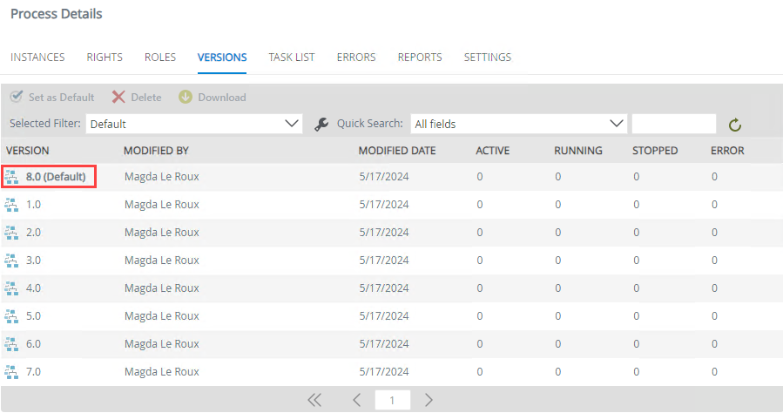Open the Errors tab
Viewport: 783px width, 413px height.
(356, 58)
